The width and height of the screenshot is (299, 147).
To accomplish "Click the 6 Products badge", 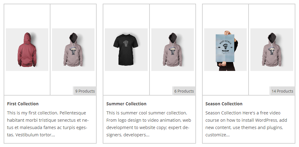I will tap(184, 91).
